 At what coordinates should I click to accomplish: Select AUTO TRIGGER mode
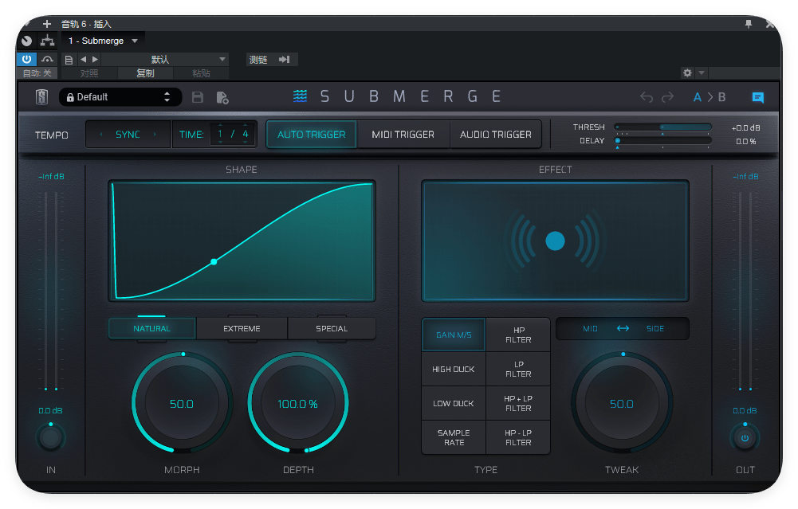coord(311,135)
